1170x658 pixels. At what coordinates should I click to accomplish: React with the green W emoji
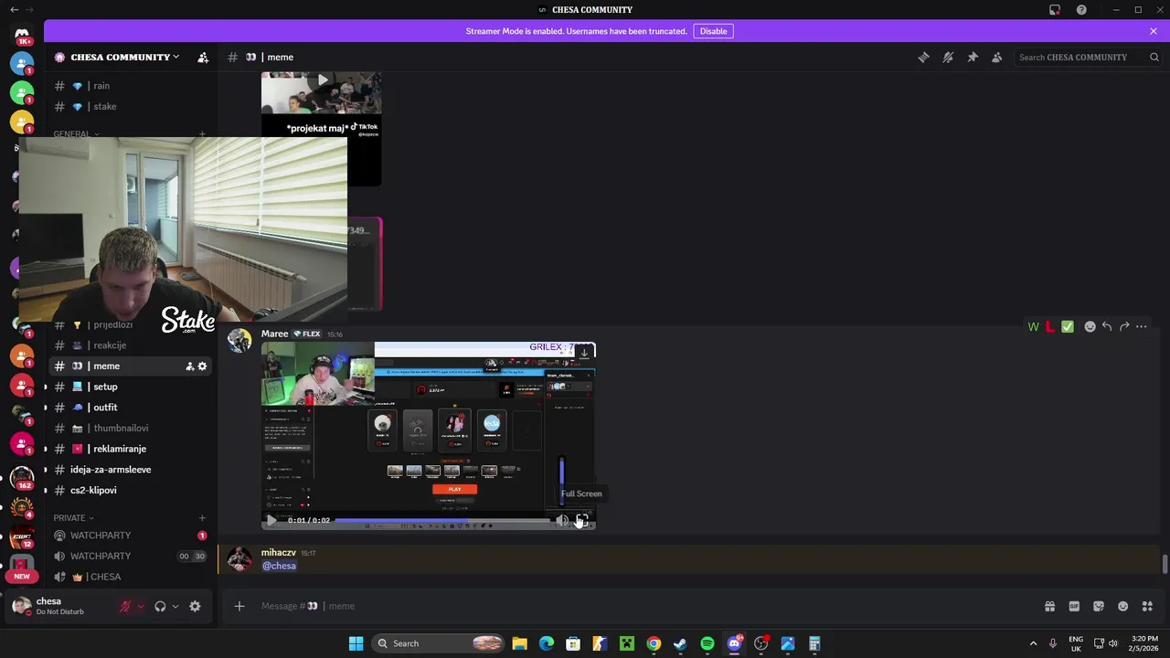1033,326
